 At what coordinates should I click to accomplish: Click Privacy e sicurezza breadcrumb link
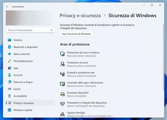pos(80,16)
